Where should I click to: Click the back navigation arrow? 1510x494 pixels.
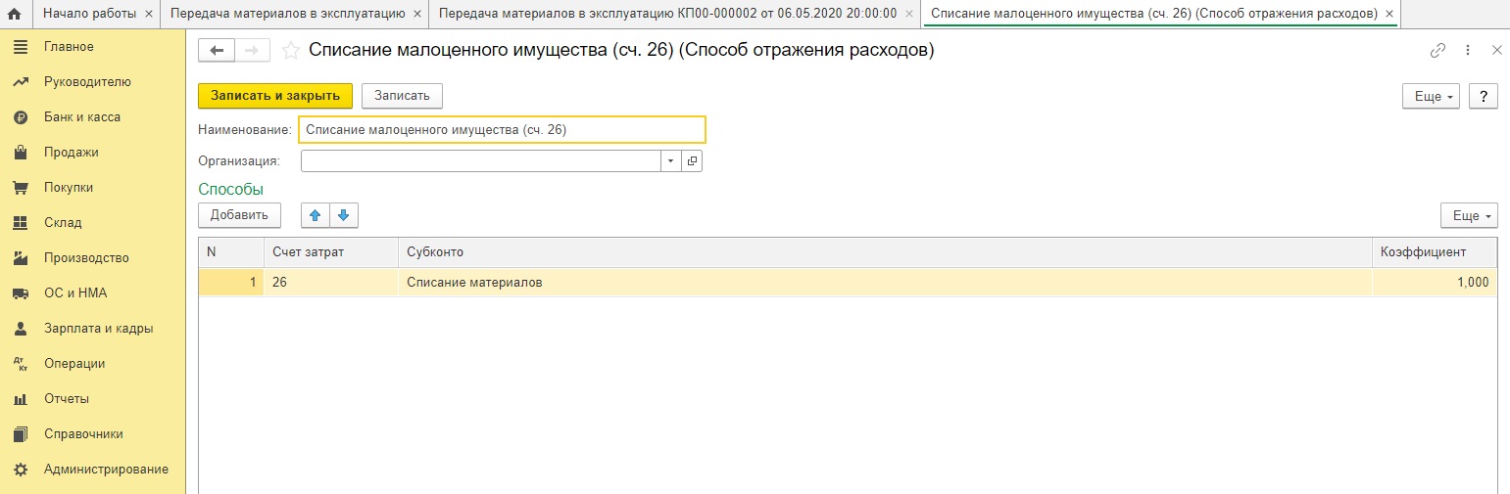pyautogui.click(x=218, y=51)
